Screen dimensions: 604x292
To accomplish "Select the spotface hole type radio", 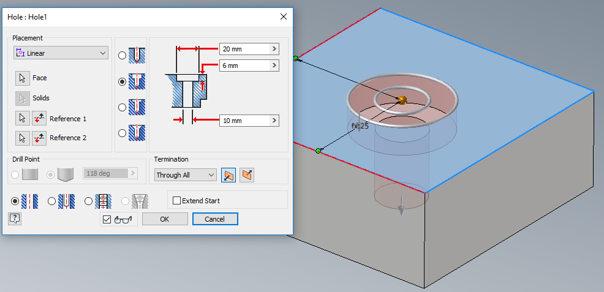I will (x=122, y=107).
